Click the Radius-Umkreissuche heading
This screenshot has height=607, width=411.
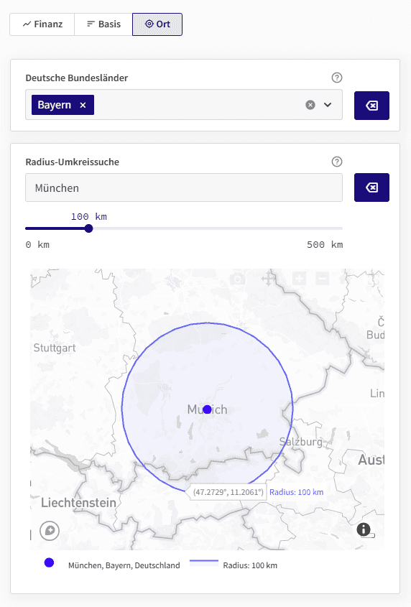pos(73,162)
